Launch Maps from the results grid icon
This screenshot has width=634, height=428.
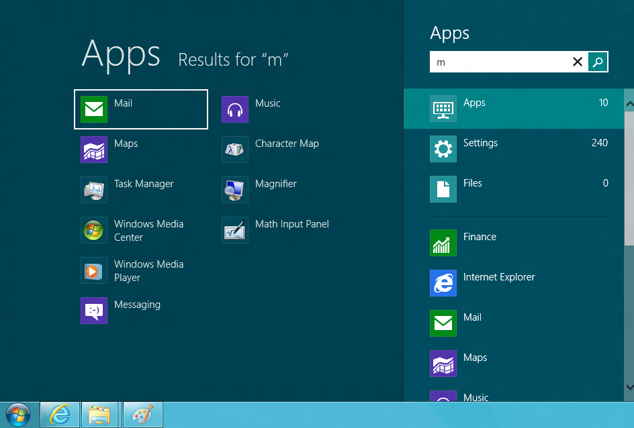click(94, 150)
